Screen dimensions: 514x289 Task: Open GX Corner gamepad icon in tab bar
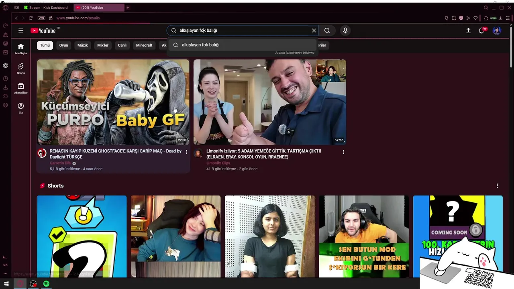(x=16, y=8)
